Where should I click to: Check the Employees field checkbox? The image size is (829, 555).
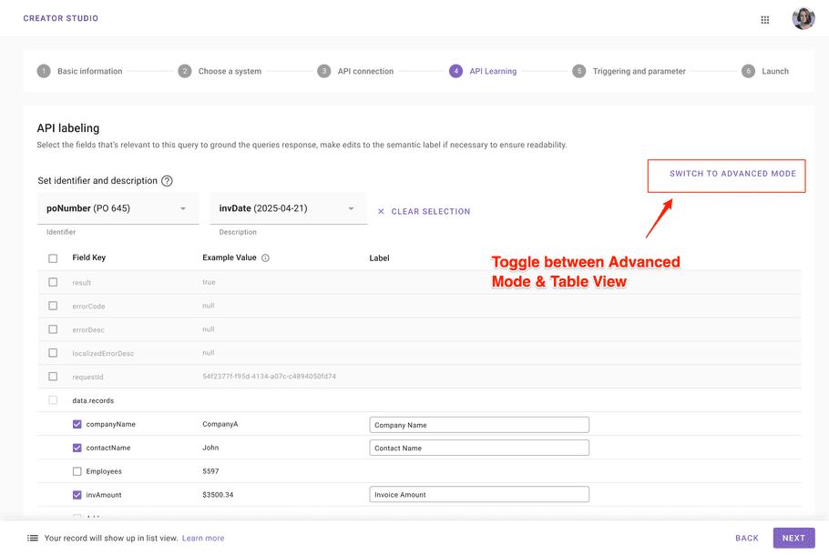click(77, 471)
